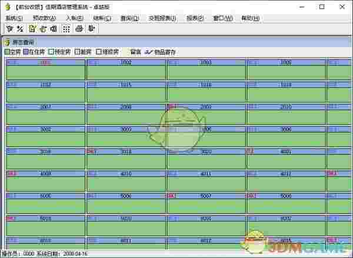The image size is (353, 258).
Task: Open the 入账(B) menu
Action: (x=75, y=18)
